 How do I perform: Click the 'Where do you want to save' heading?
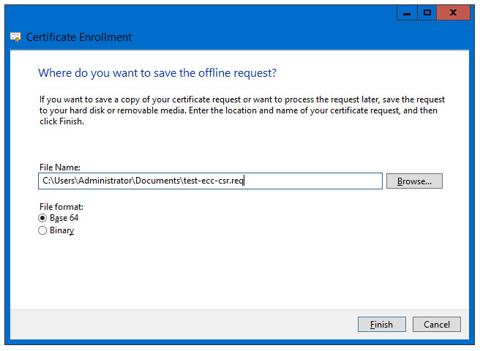[x=157, y=73]
